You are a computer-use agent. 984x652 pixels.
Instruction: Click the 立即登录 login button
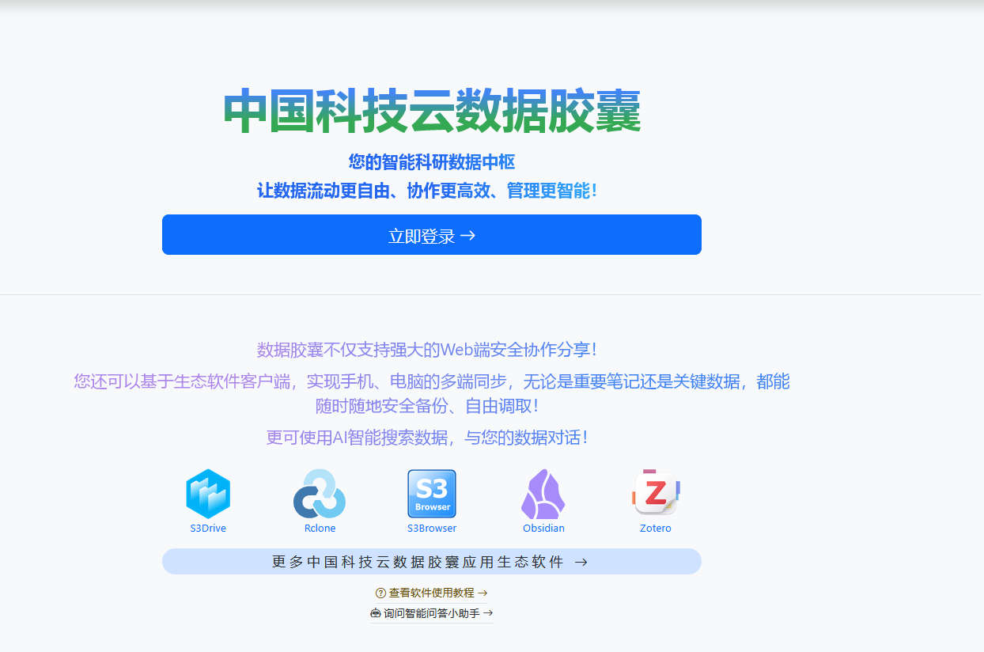431,235
